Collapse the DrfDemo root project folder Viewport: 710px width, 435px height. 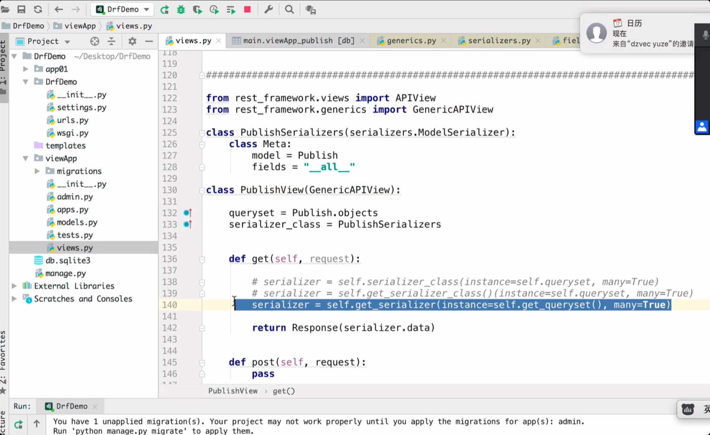[x=14, y=56]
